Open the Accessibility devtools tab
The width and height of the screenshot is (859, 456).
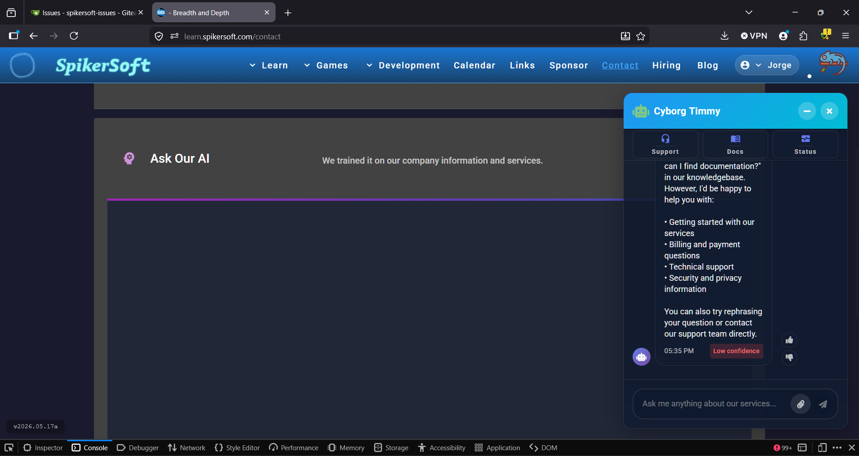(442, 448)
